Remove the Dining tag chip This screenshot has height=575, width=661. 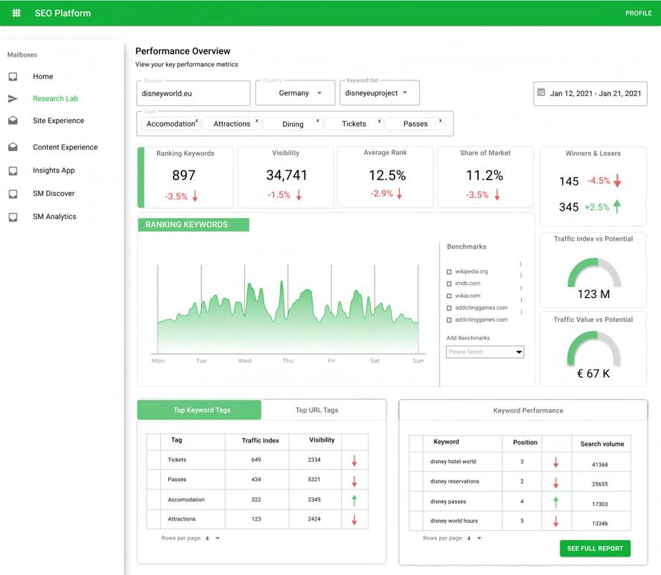coord(318,121)
